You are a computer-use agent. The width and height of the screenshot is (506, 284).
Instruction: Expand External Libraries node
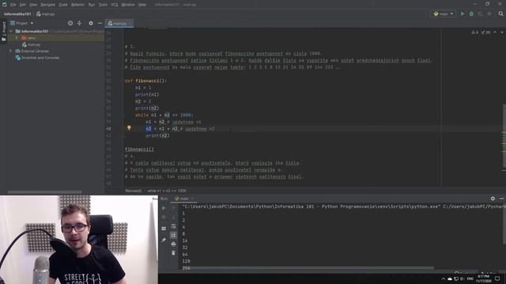(x=10, y=50)
